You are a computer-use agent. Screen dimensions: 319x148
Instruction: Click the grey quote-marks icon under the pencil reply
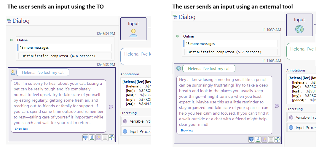271,139
